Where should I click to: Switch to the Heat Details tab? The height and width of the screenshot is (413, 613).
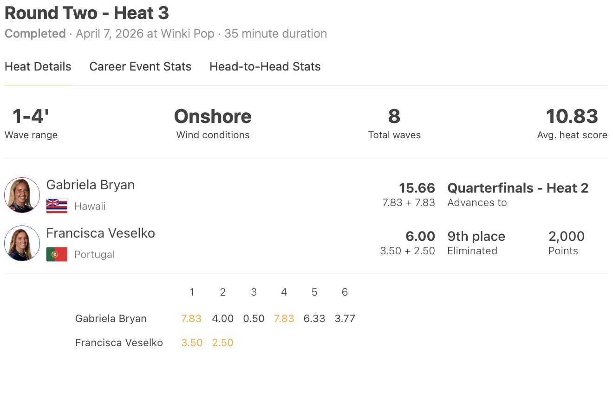(x=38, y=67)
